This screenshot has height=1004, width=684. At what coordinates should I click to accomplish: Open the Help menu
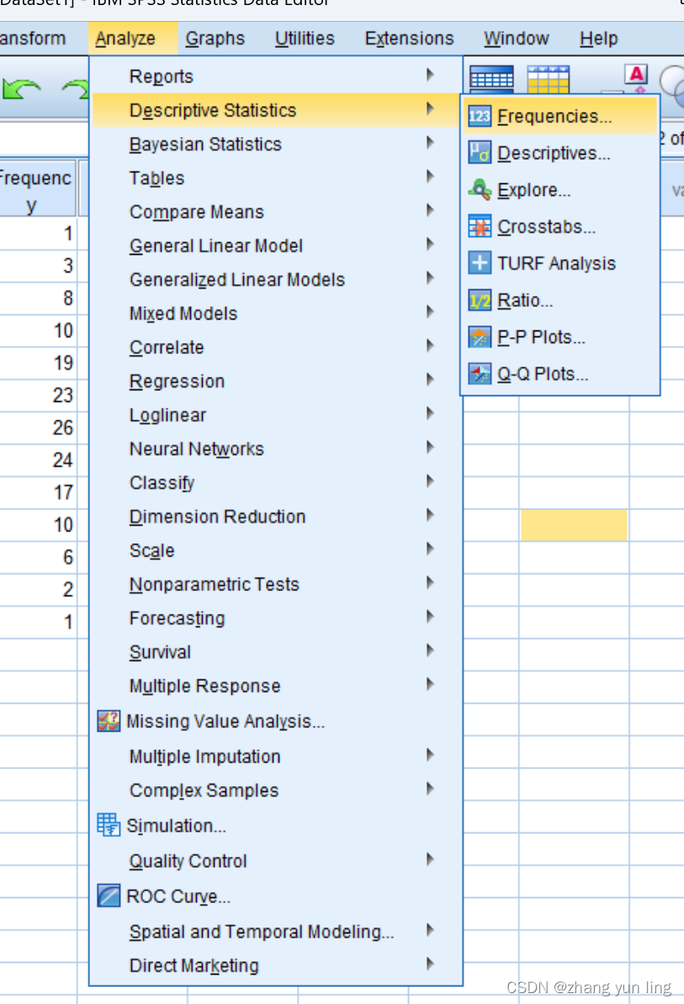tap(599, 39)
